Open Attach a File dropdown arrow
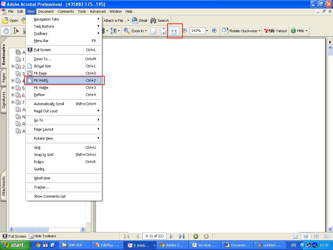Viewport: 333px width, 250px height. [128, 21]
